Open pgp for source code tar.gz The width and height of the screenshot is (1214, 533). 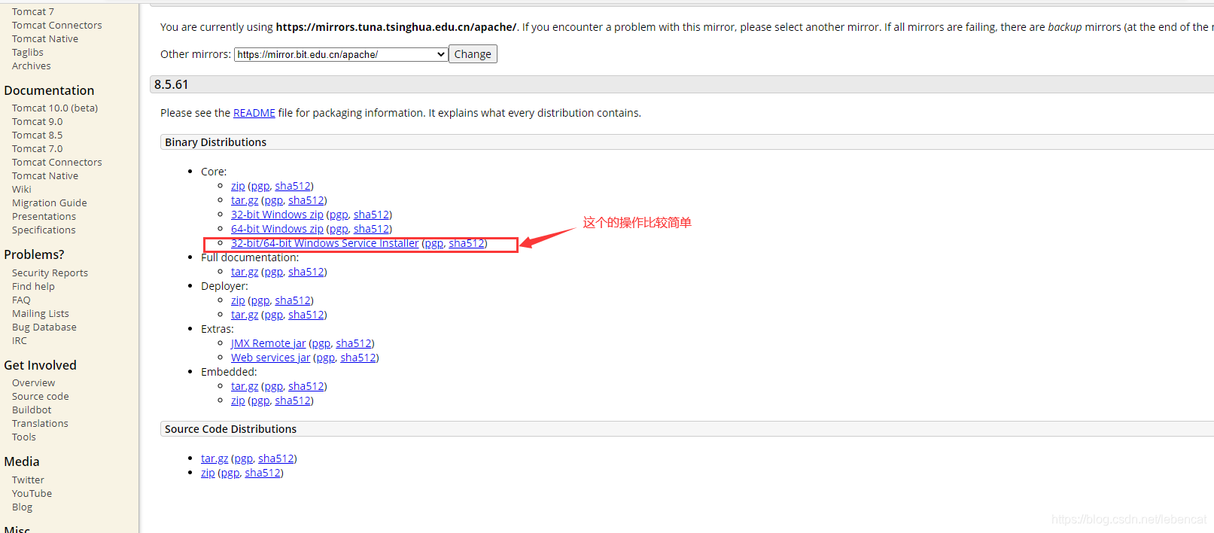pos(243,458)
